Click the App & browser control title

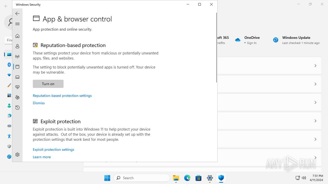77,19
